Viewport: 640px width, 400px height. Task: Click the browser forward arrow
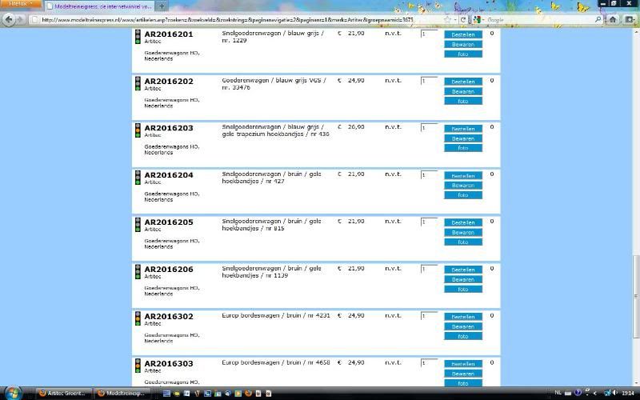[x=20, y=19]
